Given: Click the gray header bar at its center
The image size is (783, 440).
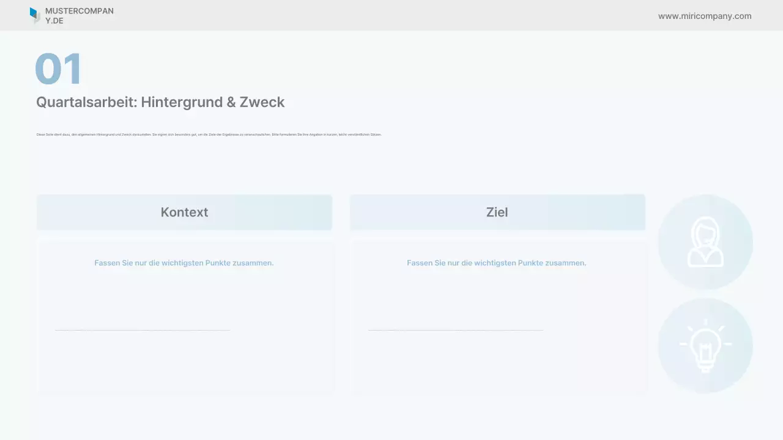Looking at the screenshot, I should click(391, 15).
